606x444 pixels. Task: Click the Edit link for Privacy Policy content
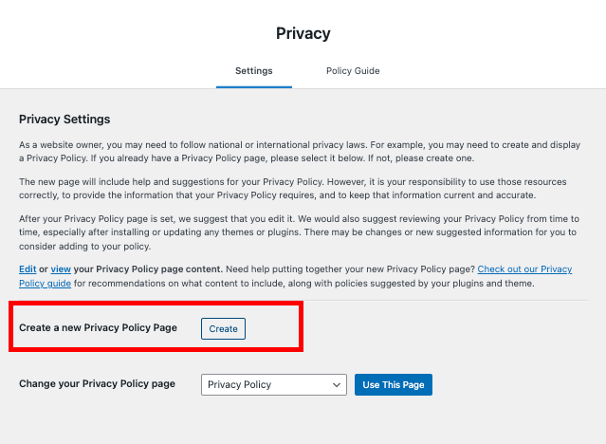tap(28, 269)
